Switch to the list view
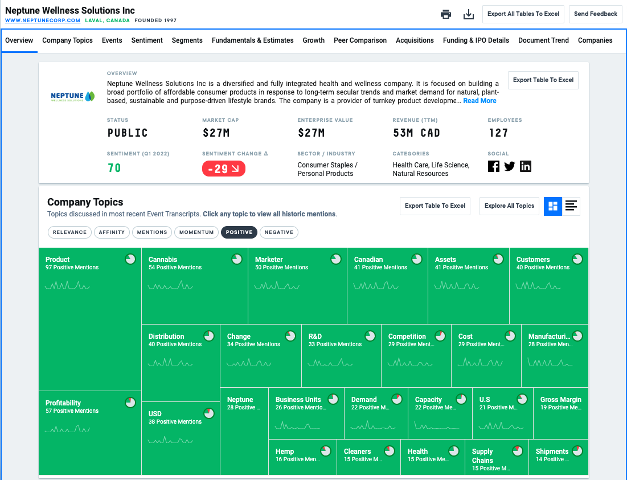 (571, 206)
